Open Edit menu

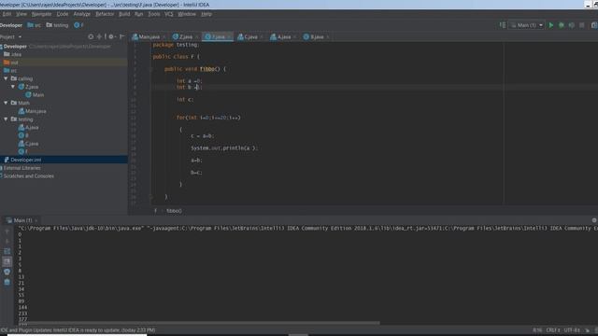click(x=7, y=14)
